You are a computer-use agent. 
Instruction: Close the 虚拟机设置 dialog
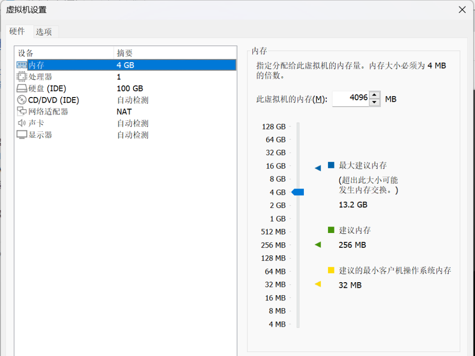pos(462,10)
